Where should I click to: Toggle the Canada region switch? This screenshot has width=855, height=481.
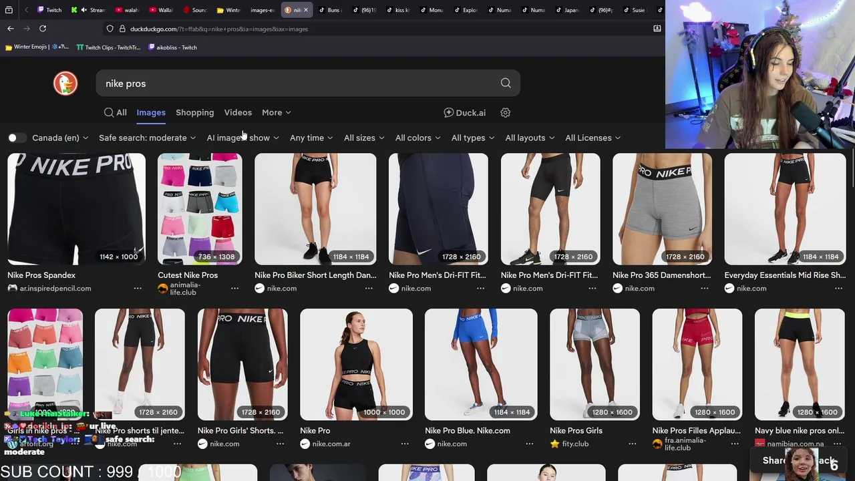[x=17, y=138]
